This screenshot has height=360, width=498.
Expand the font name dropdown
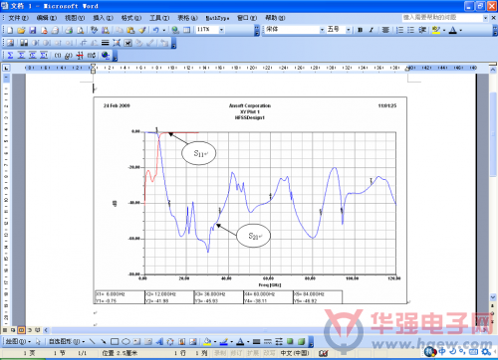click(x=322, y=30)
